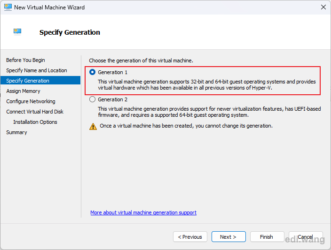Click the Previous button
This screenshot has width=331, height=250.
pyautogui.click(x=190, y=237)
